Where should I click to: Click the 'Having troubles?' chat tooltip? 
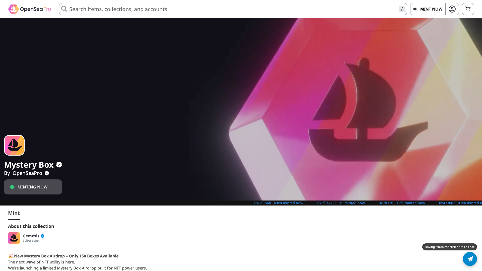tap(450, 247)
